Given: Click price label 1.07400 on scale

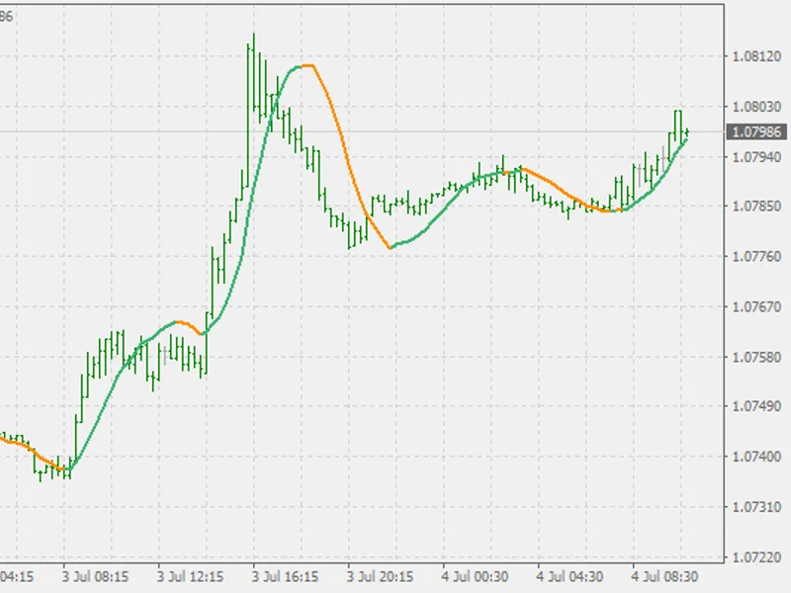Looking at the screenshot, I should pyautogui.click(x=756, y=457).
